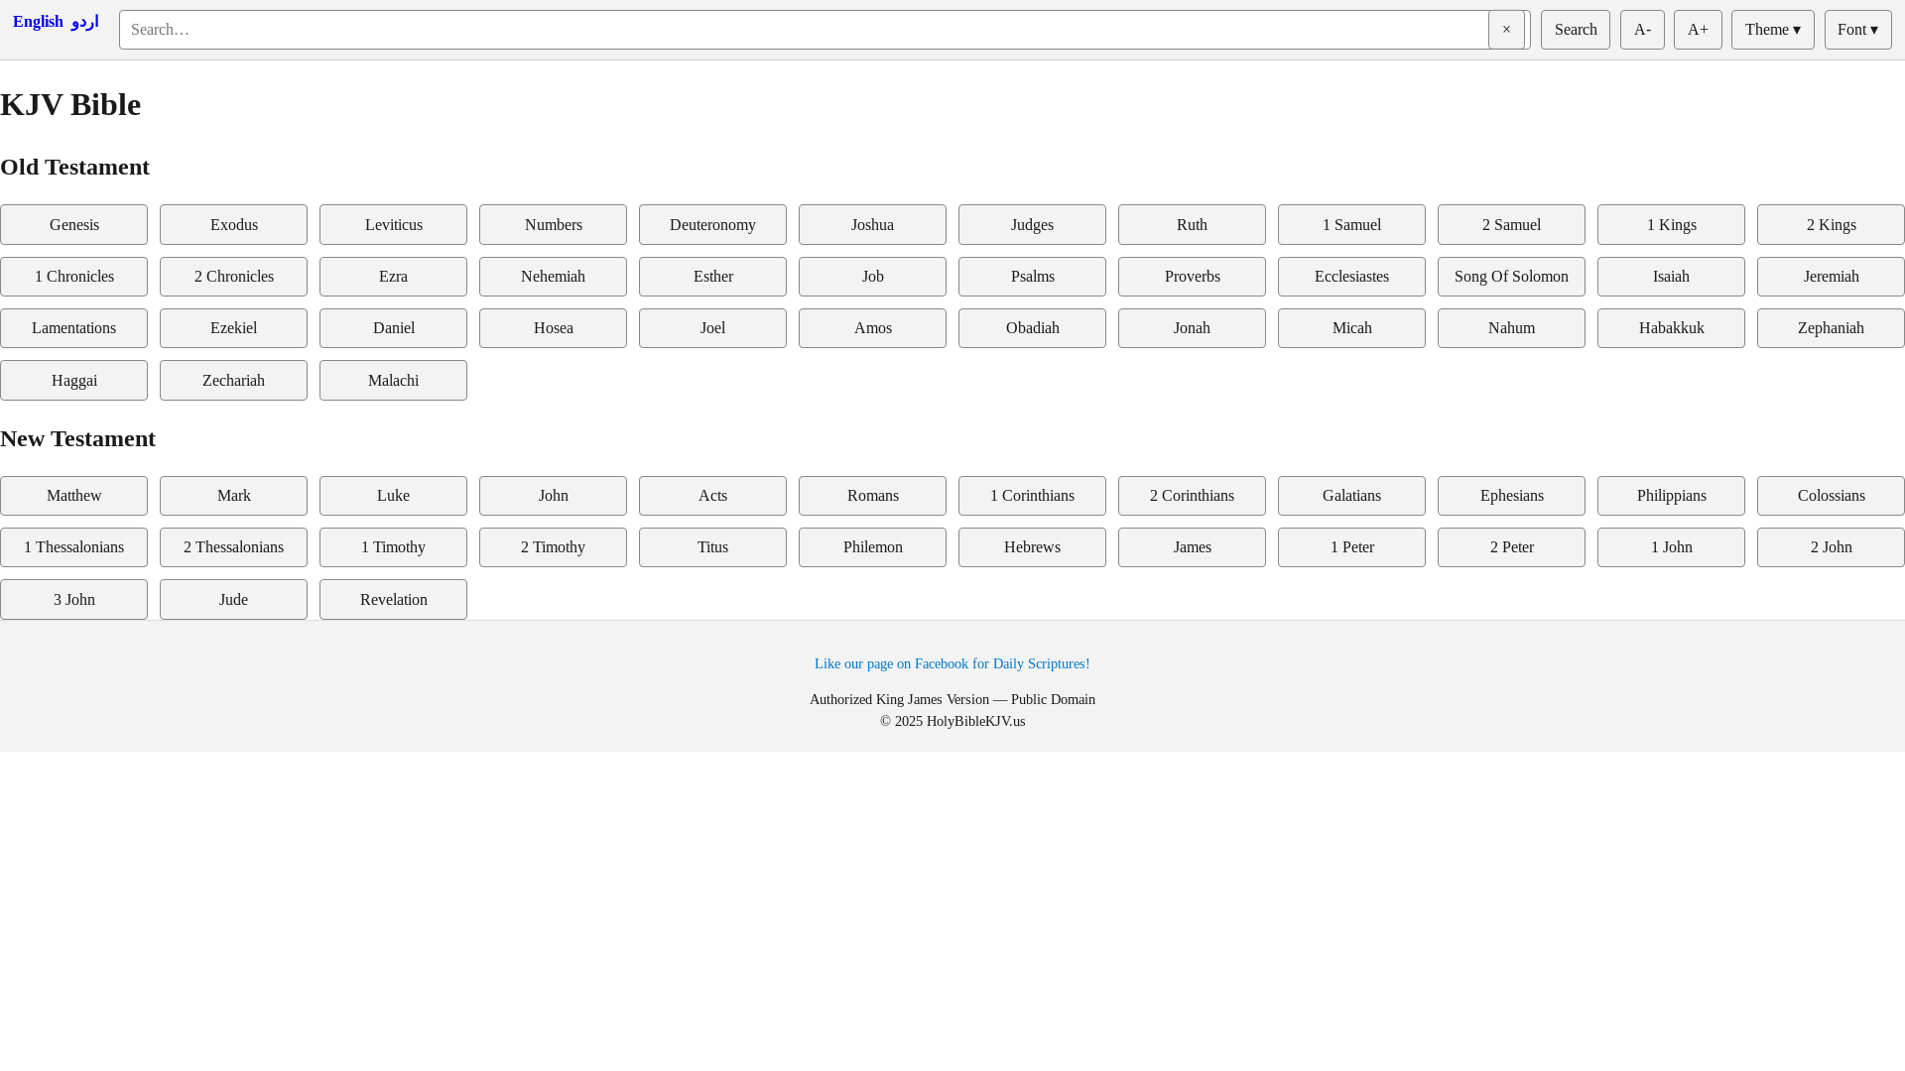Go to Ecclesiastes
This screenshot has height=1071, width=1905.
1351,277
